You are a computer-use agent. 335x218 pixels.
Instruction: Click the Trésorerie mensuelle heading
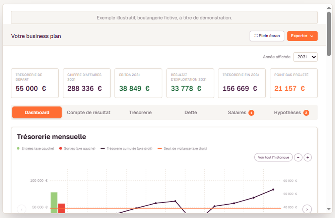pyautogui.click(x=52, y=137)
